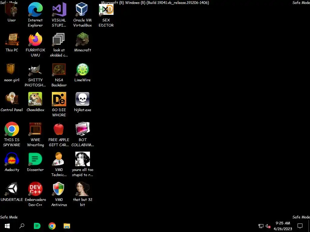Click the muted volume tray icon
The width and height of the screenshot is (310, 232).
(x=268, y=226)
